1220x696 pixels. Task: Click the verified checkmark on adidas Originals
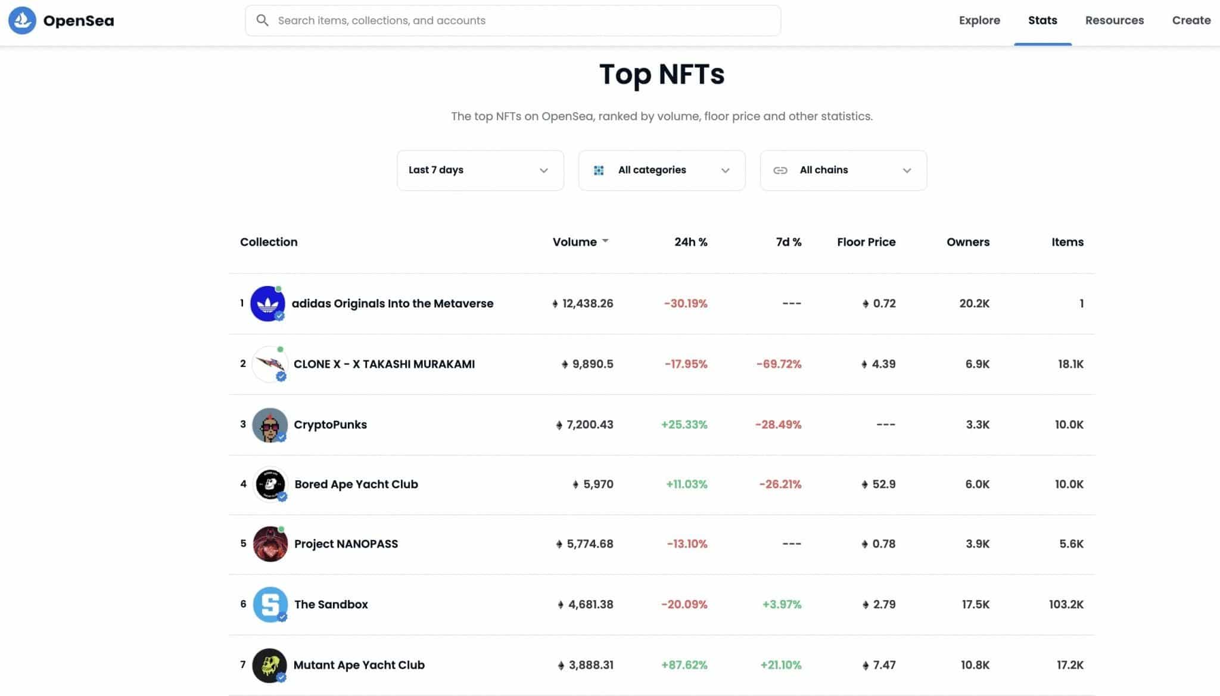(280, 316)
